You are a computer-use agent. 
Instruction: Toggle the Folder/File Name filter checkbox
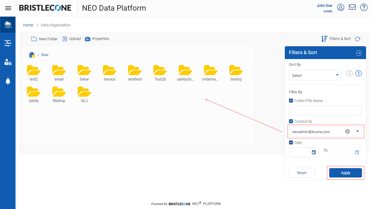(291, 101)
